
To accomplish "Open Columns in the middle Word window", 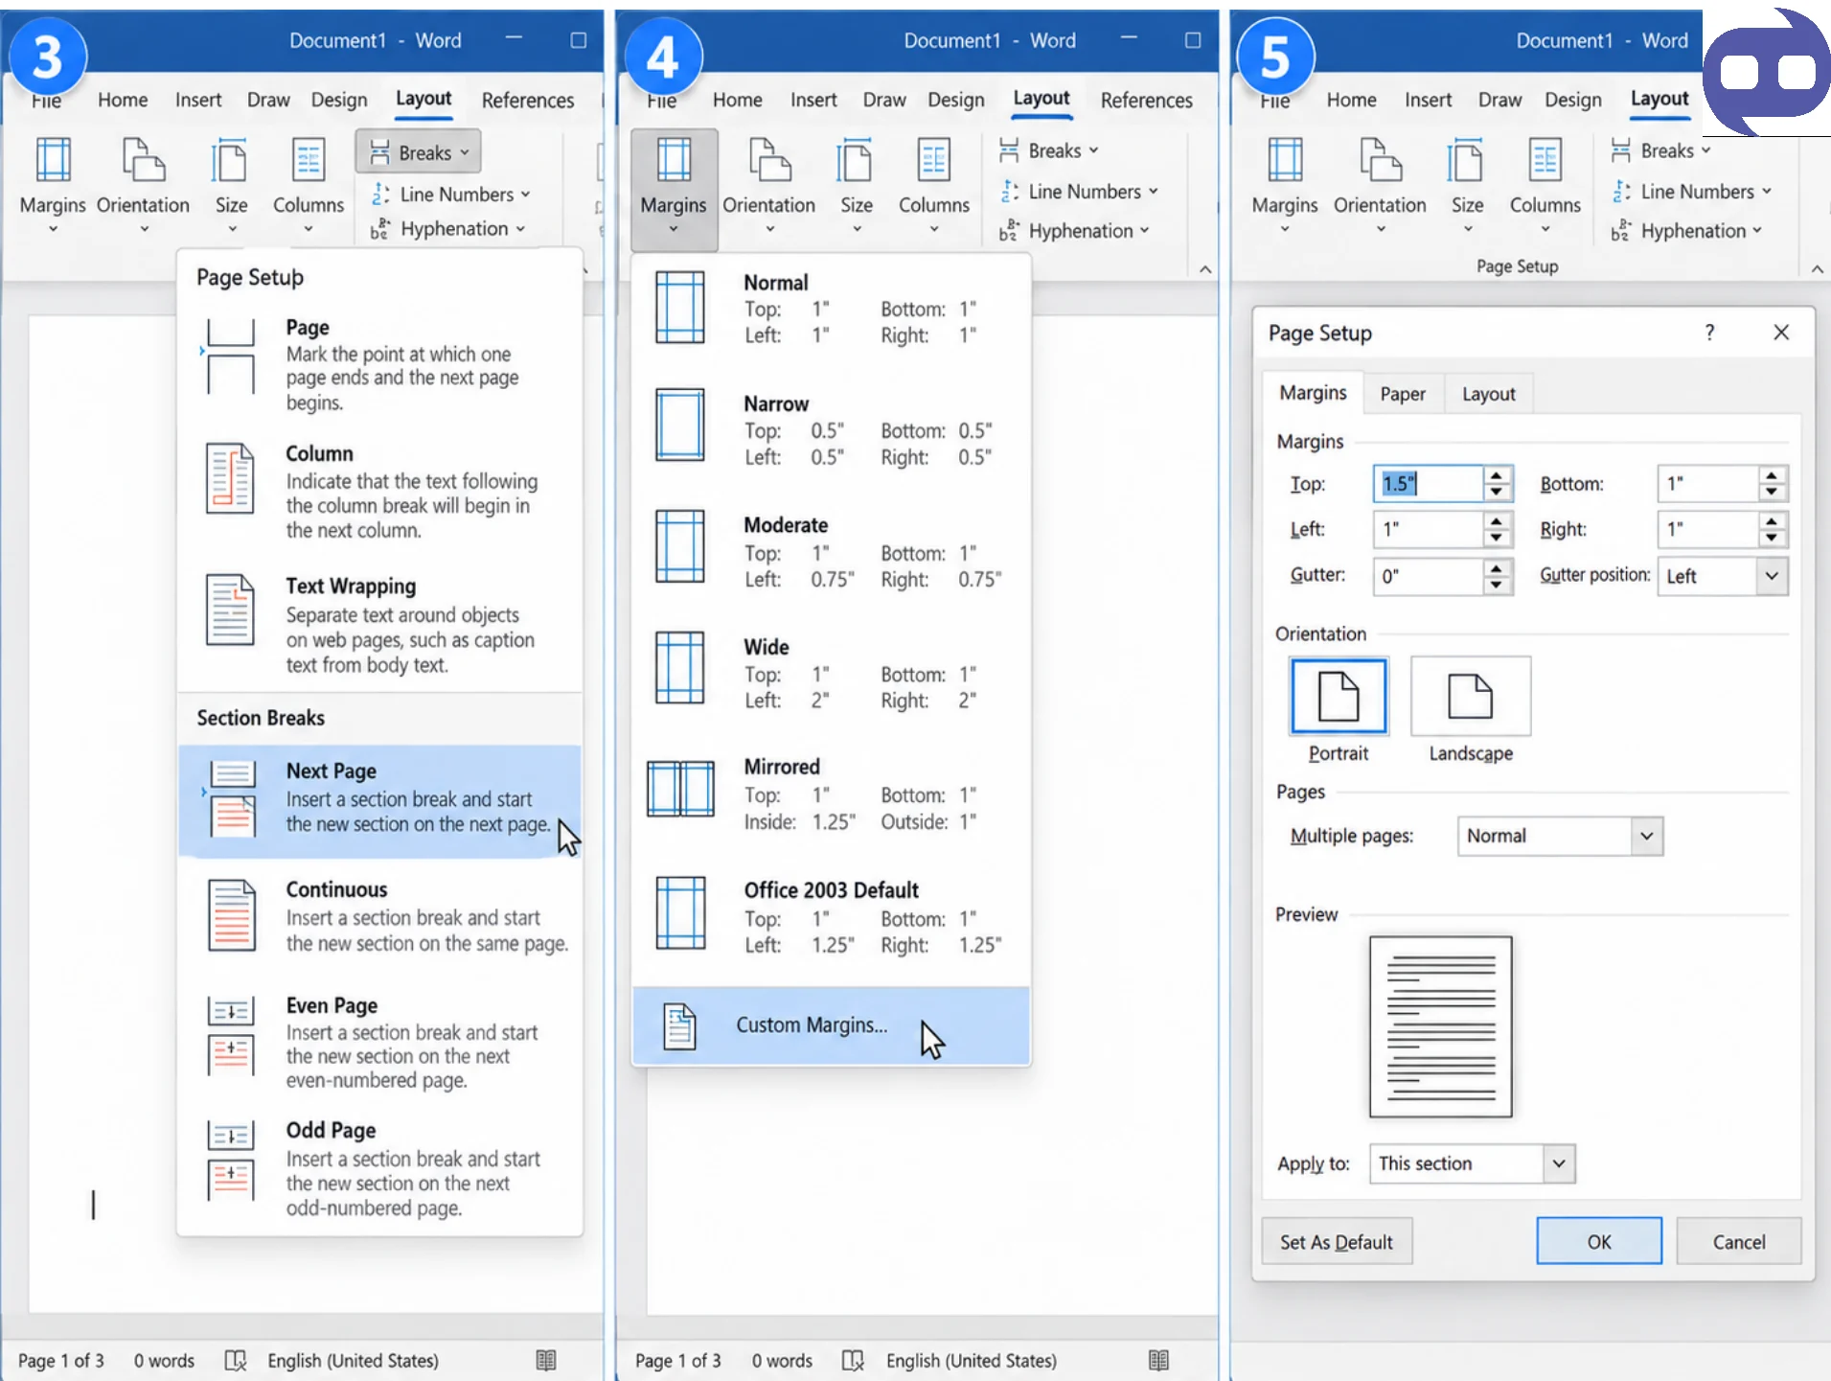I will [x=933, y=185].
